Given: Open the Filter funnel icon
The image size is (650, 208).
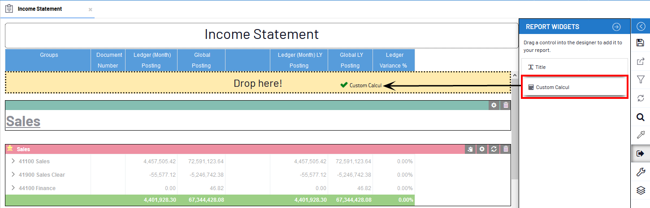Looking at the screenshot, I should [x=641, y=80].
